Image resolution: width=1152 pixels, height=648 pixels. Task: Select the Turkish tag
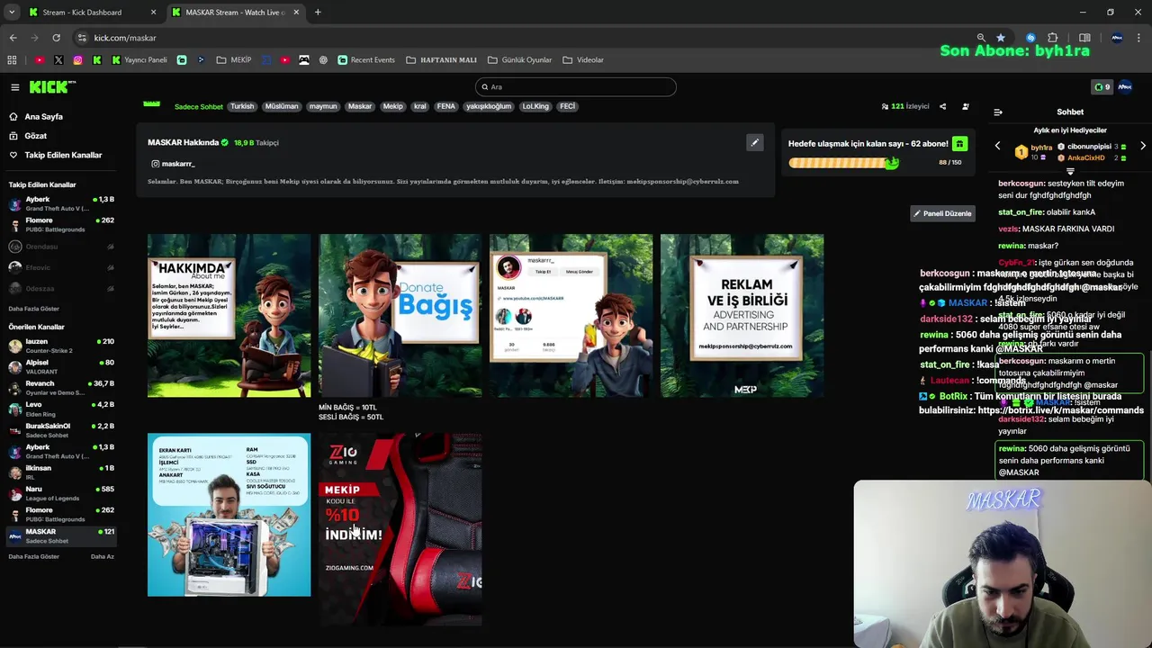tap(242, 106)
